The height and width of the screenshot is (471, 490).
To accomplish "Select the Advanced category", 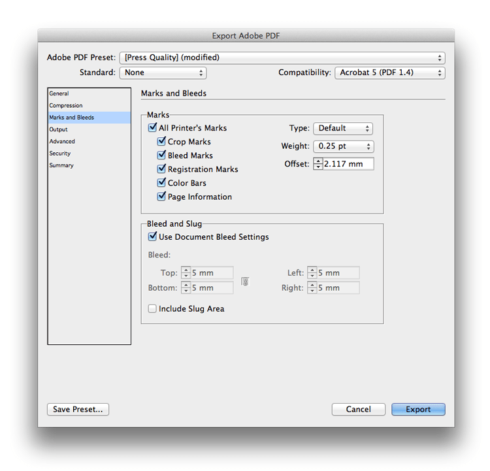I will coord(89,141).
